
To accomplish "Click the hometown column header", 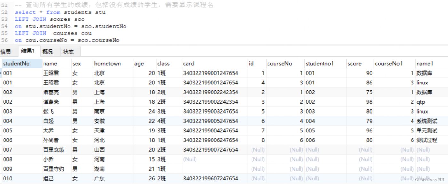I will pyautogui.click(x=107, y=63).
